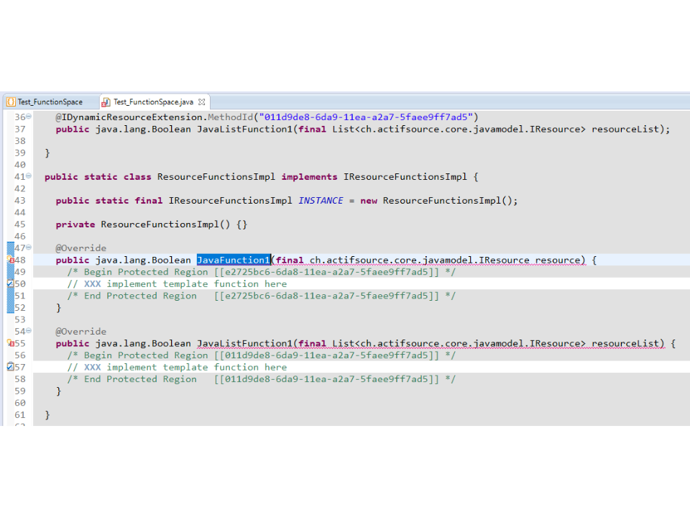This screenshot has height=518, width=690.
Task: Select the Test_FunctionSpace.java tab
Action: coord(152,102)
